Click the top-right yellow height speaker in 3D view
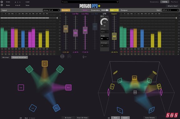 (x=155, y=73)
